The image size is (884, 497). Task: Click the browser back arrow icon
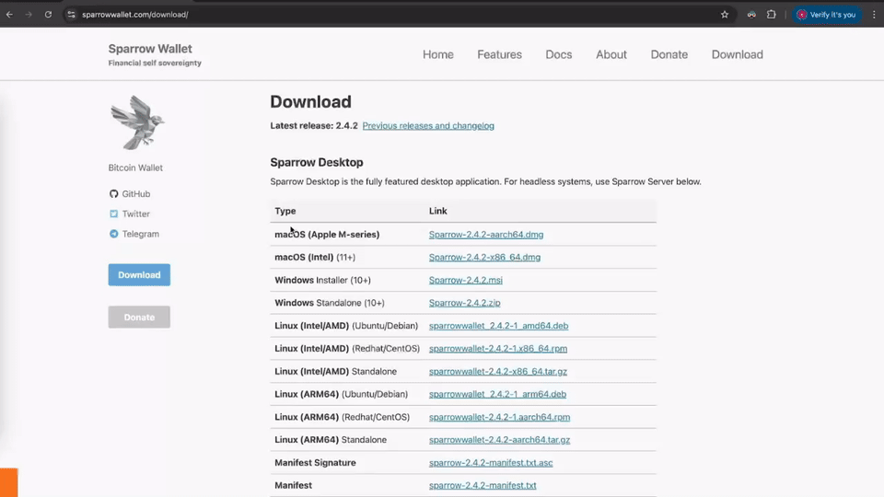10,15
